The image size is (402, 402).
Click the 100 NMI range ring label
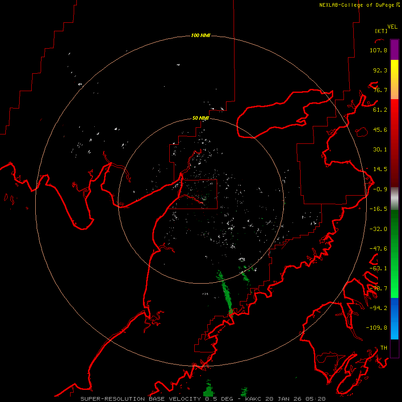point(201,35)
